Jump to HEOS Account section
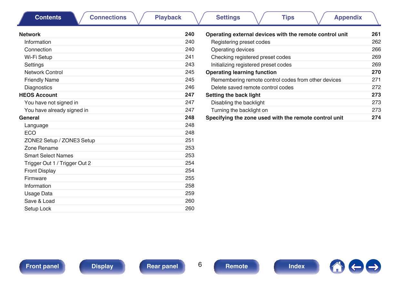Image resolution: width=400 pixels, height=282 pixels. pos(38,95)
